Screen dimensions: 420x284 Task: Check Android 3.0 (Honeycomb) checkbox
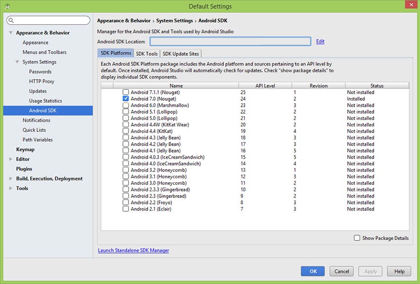[x=126, y=183]
